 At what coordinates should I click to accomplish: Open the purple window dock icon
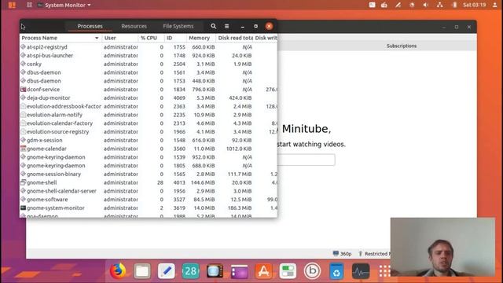coord(239,271)
